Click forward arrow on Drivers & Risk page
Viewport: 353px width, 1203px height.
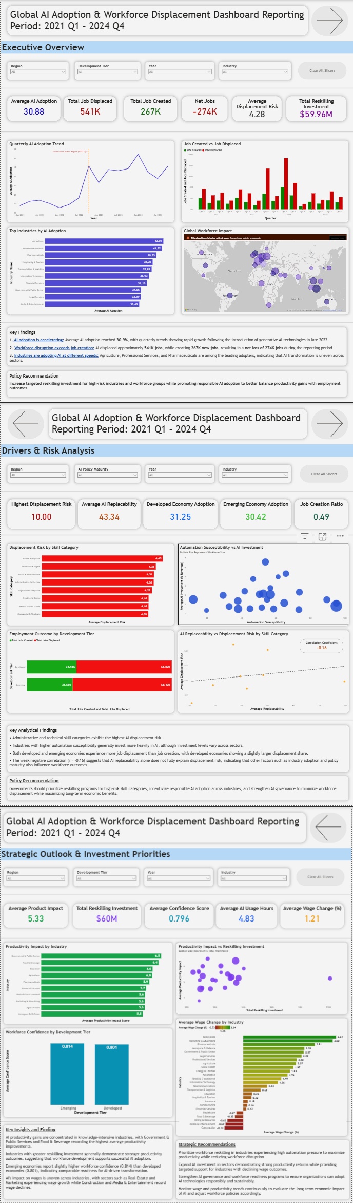(329, 424)
